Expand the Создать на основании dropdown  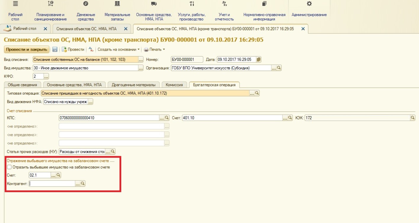tap(119, 50)
